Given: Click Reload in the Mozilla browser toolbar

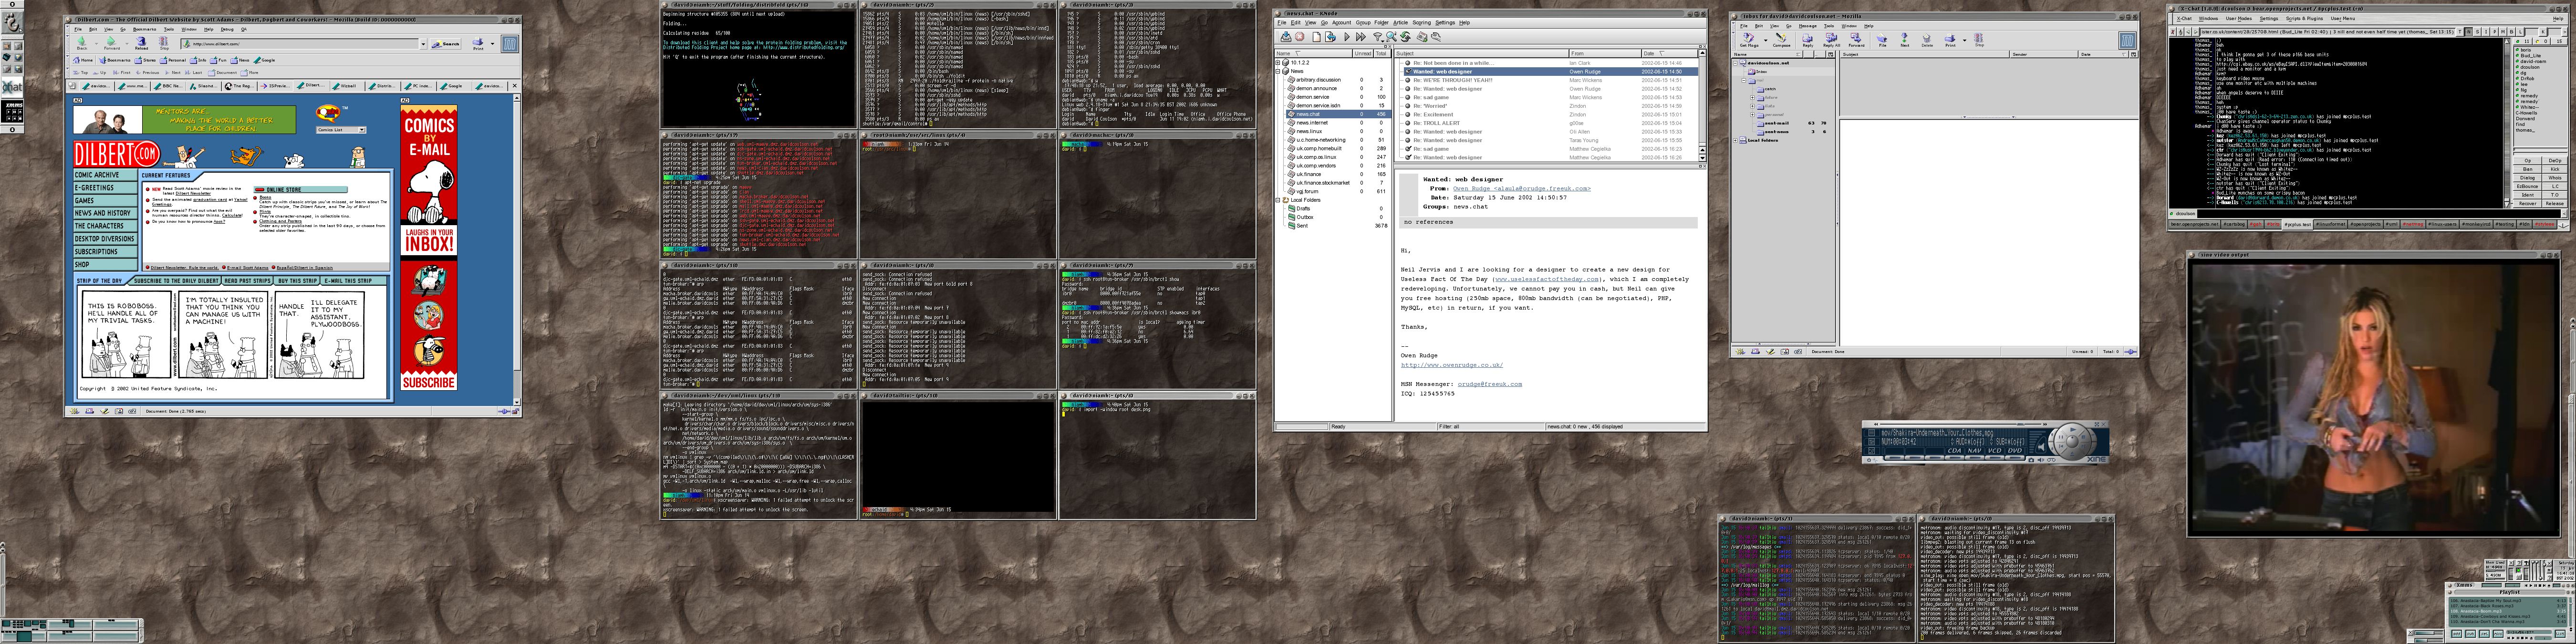Looking at the screenshot, I should 141,42.
